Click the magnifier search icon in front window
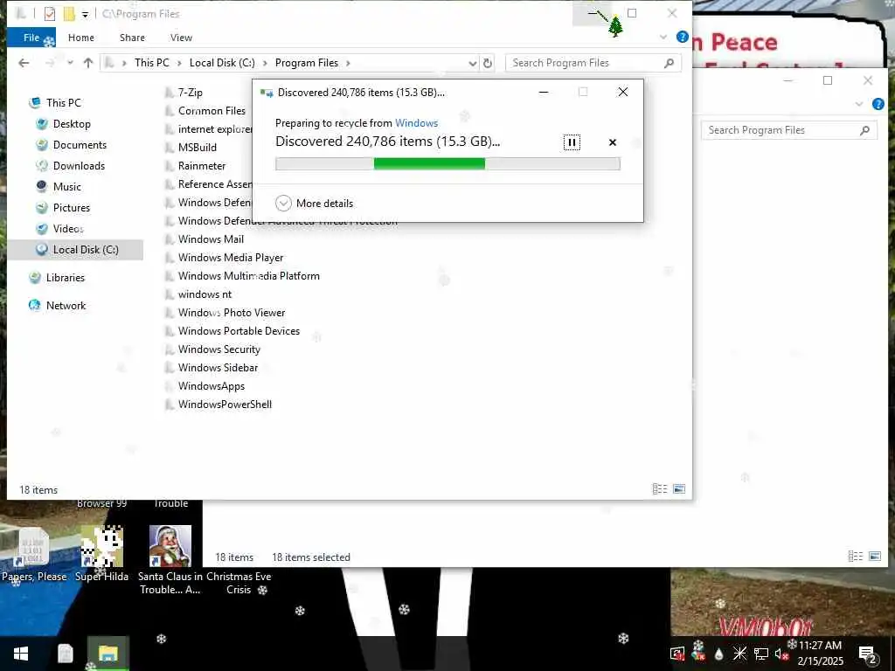The image size is (895, 671). tap(669, 63)
